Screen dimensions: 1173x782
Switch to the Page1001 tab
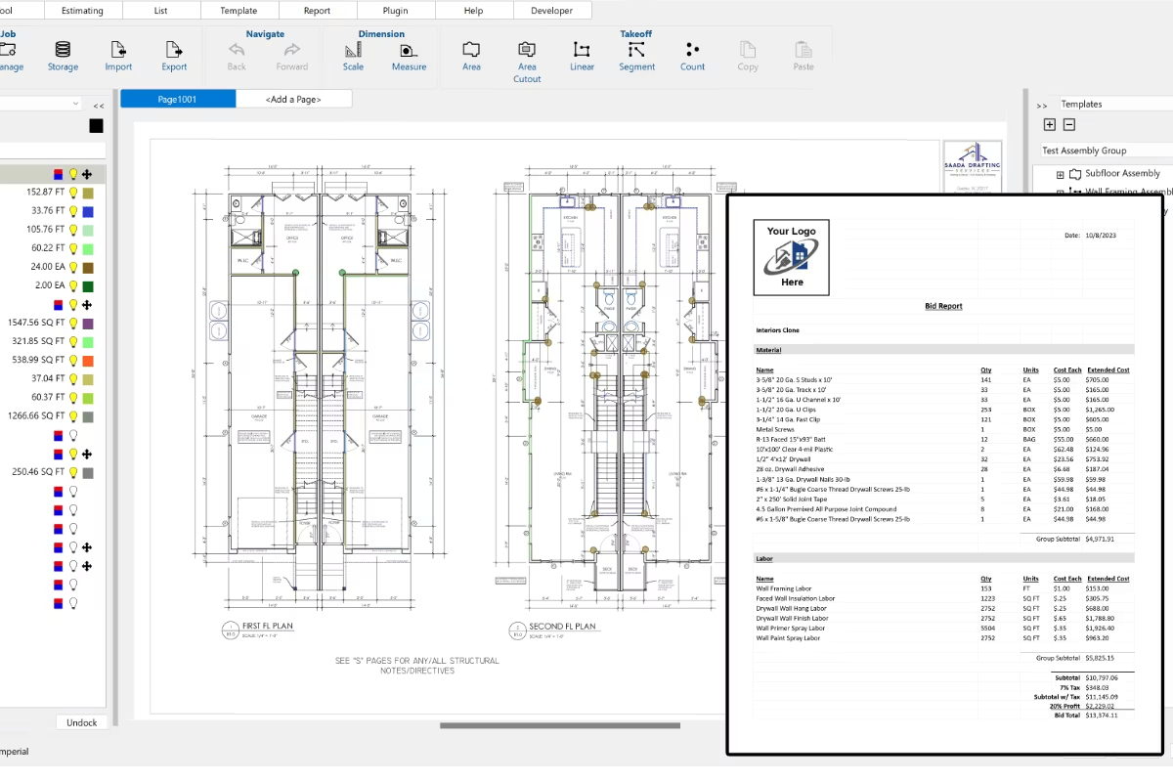pos(177,98)
